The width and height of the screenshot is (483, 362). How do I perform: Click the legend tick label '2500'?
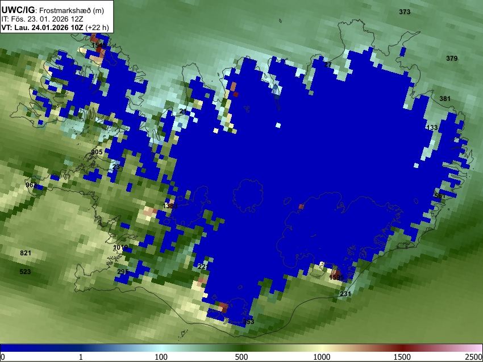click(x=474, y=357)
